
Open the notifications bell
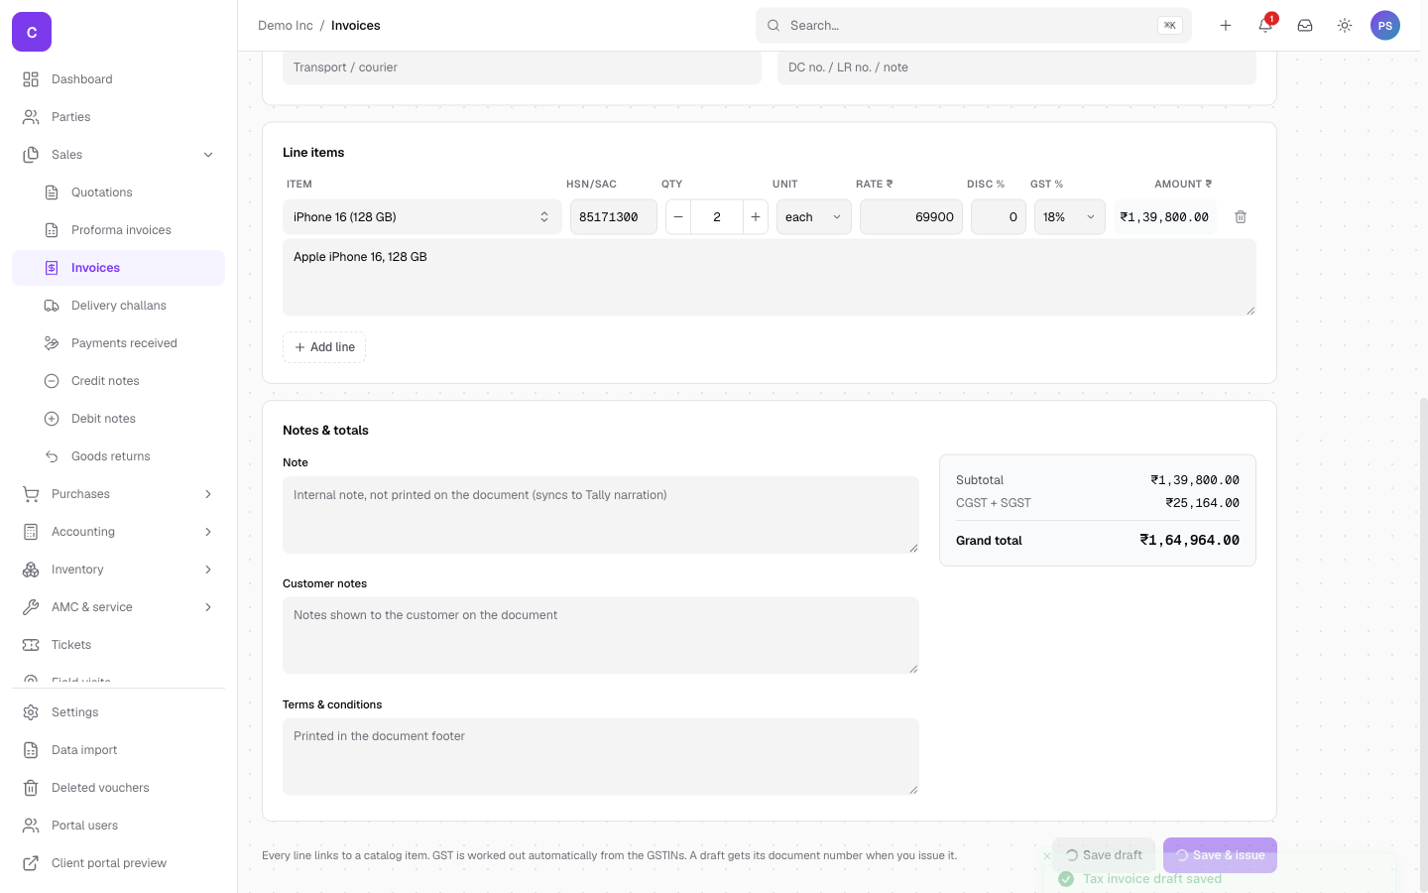[x=1265, y=26]
